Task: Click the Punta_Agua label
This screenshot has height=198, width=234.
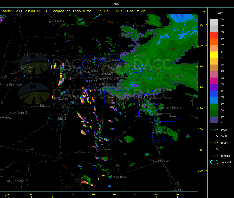Action: (x=119, y=177)
